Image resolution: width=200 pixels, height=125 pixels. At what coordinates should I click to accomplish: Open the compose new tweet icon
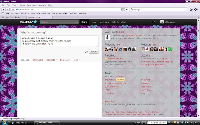[154, 22]
